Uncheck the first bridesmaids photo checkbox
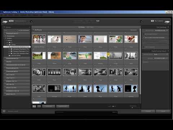This screenshot has width=173, height=130. coord(33,33)
